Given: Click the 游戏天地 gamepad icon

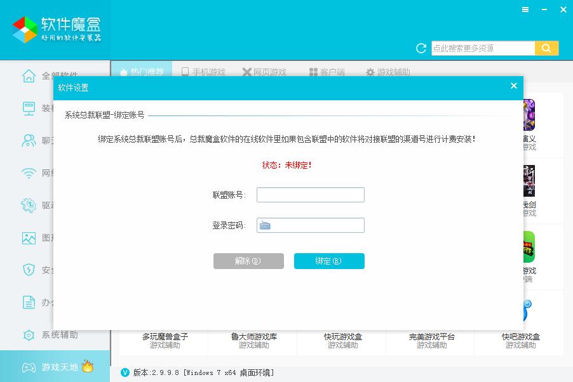Looking at the screenshot, I should click(x=29, y=367).
